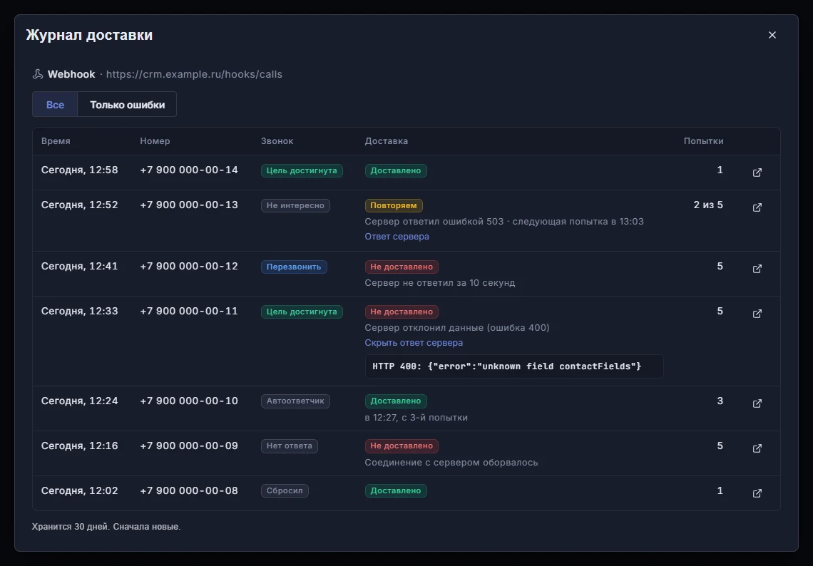
Task: Expand Ответ сервера for the 12:52 call
Action: point(397,237)
